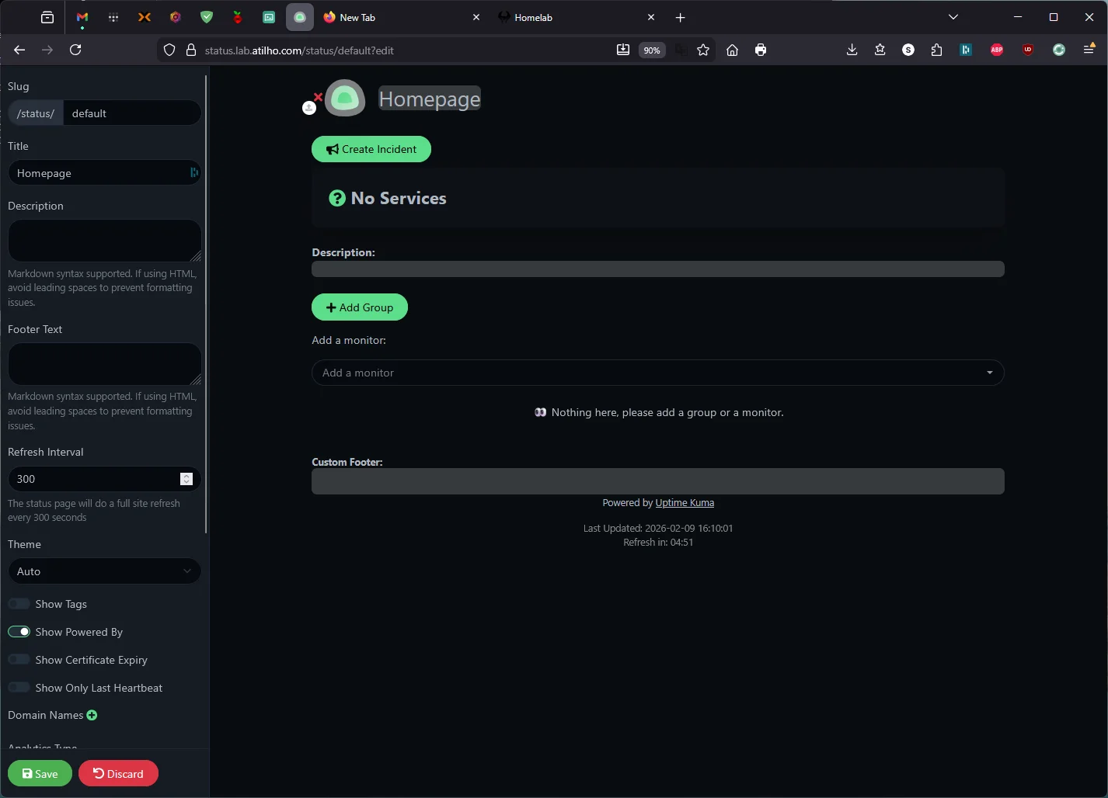Click the Adblock Plus extension icon
The height and width of the screenshot is (798, 1108).
[x=997, y=50]
